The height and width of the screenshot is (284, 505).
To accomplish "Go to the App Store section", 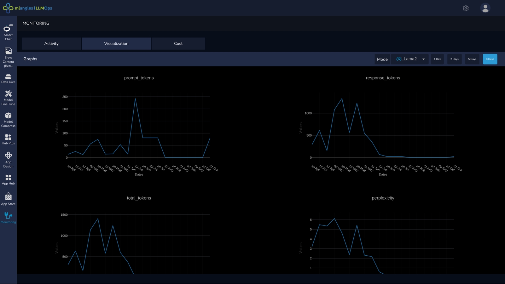I will tap(8, 199).
